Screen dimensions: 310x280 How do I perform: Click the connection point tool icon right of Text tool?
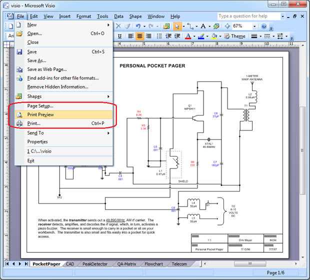click(x=216, y=26)
